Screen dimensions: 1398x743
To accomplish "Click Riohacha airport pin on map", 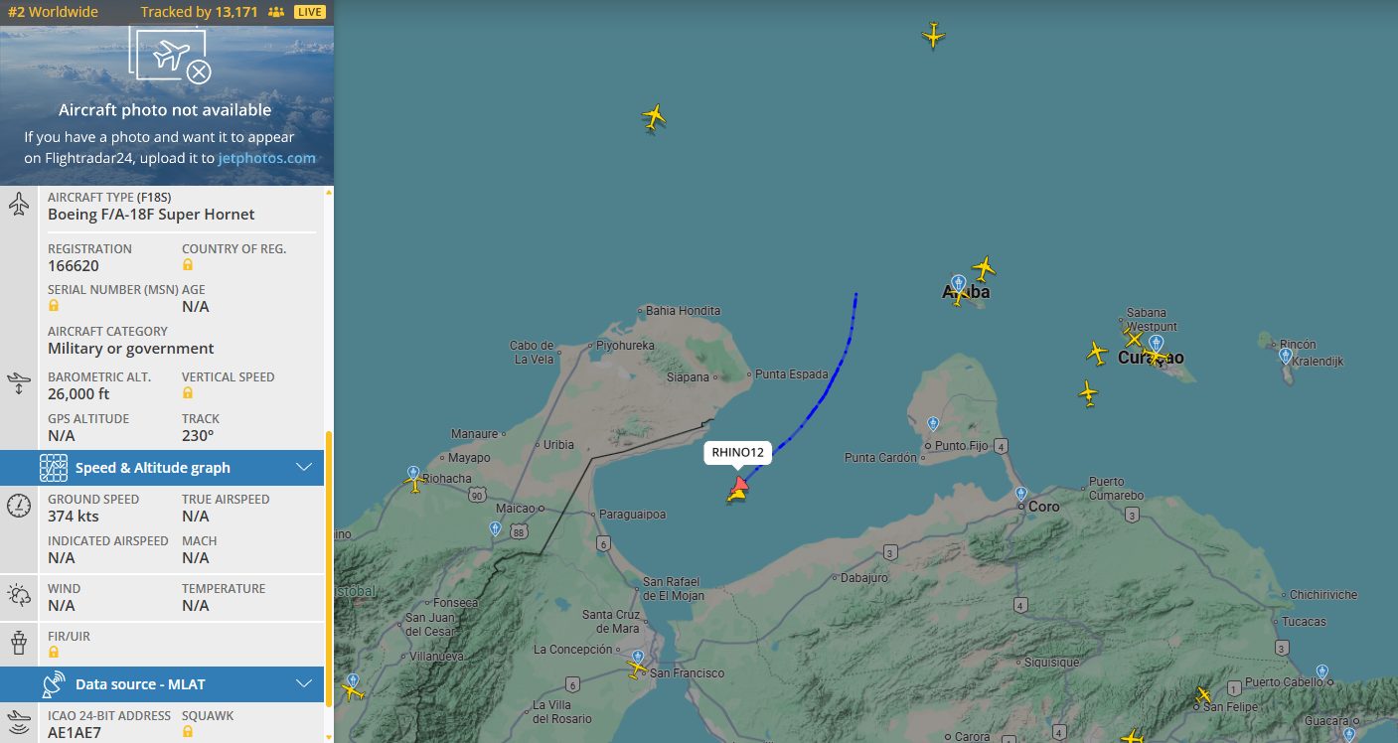I will (x=413, y=474).
